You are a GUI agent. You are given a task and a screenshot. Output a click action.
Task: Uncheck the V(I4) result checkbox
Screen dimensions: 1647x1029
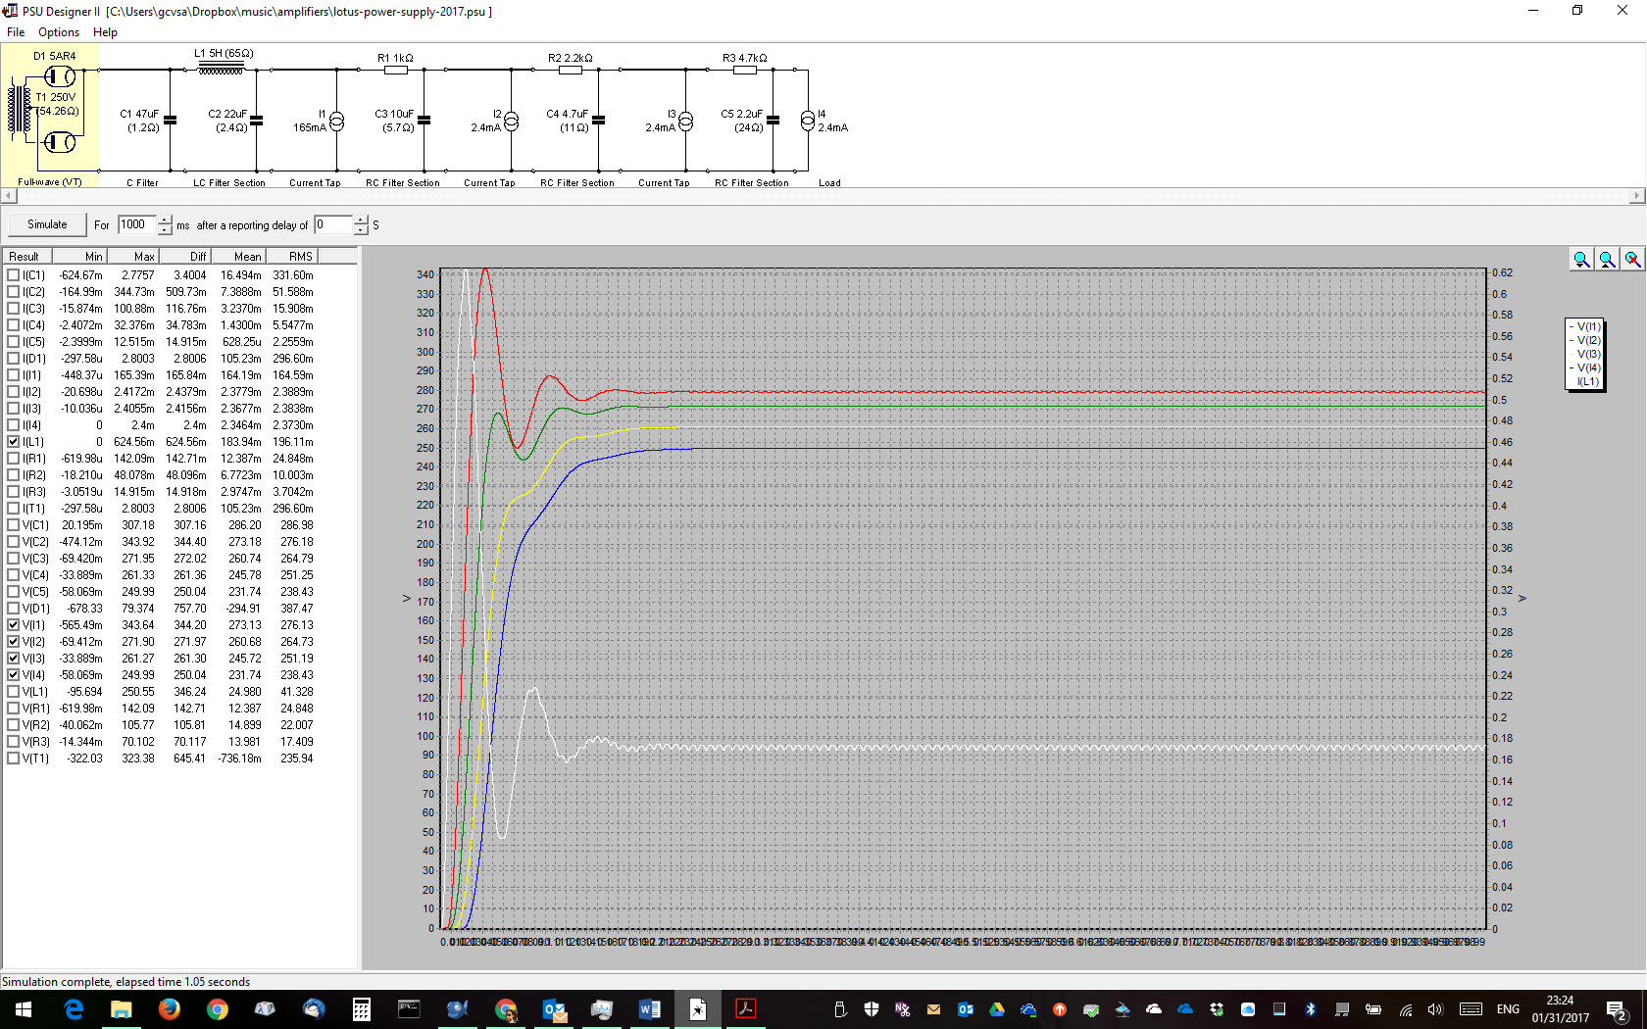point(13,675)
